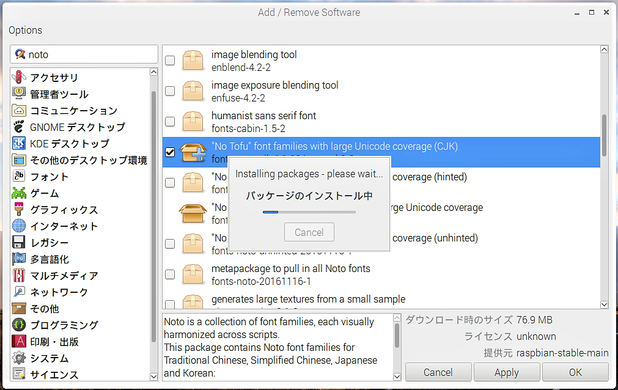
Task: Click the ネットワーク category icon
Action: 19,292
